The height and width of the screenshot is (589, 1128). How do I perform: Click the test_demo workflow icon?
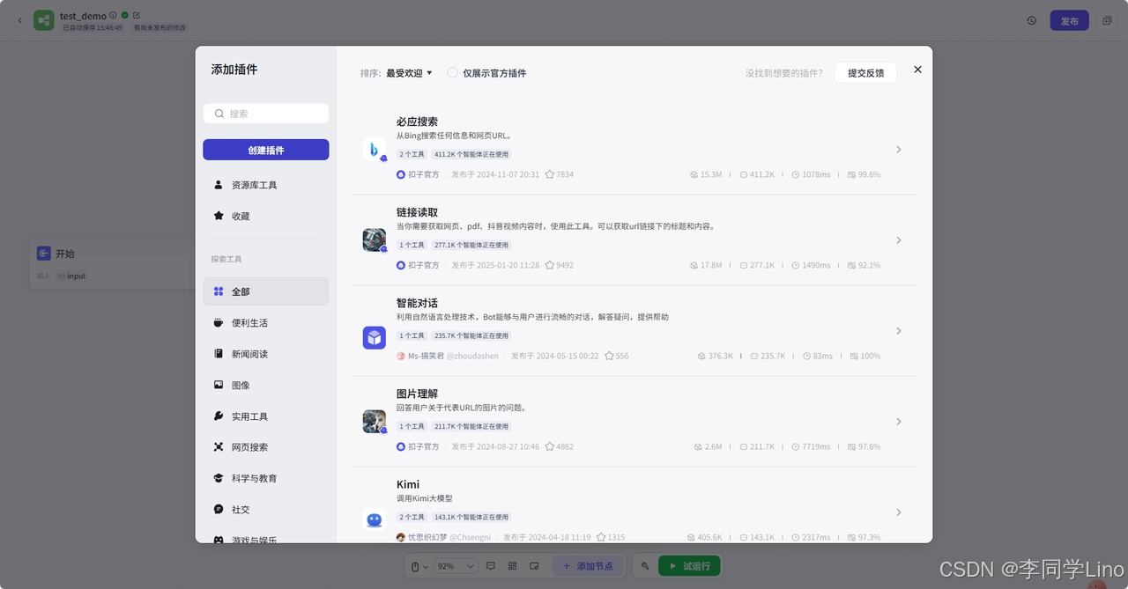point(44,20)
